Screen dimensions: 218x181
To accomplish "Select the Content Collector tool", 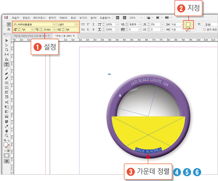I will [6, 59].
